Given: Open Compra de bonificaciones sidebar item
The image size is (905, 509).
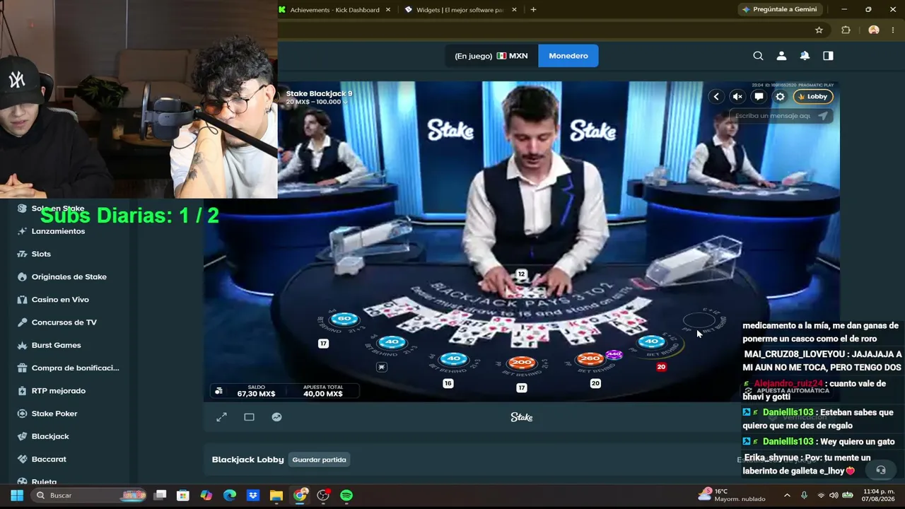Looking at the screenshot, I should pyautogui.click(x=75, y=368).
